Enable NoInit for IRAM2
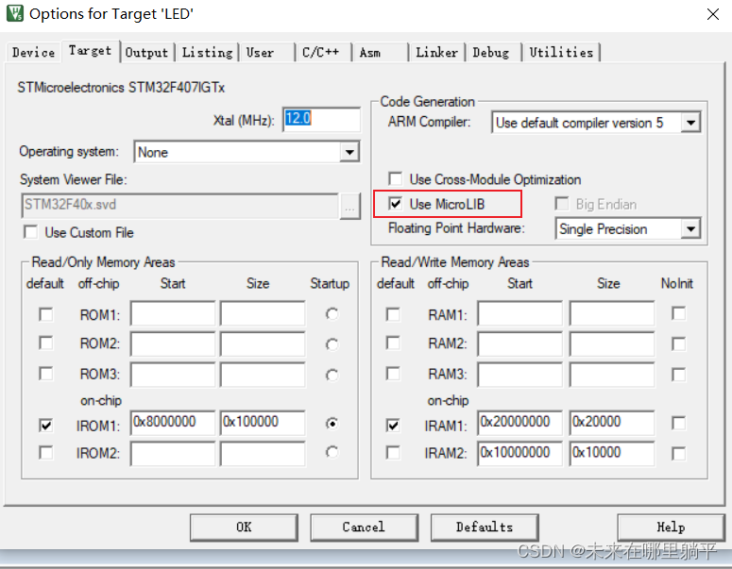 [x=679, y=453]
